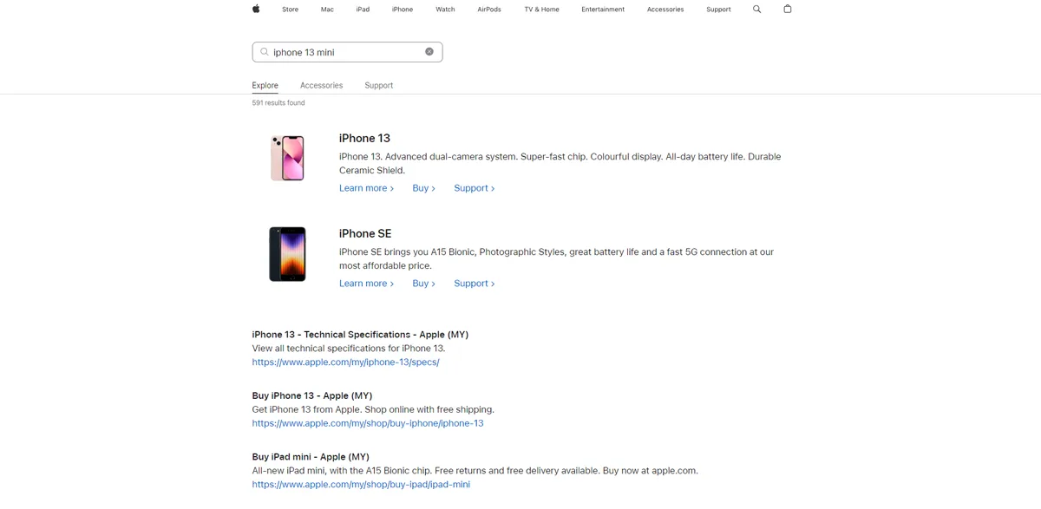Click the 591 results found text
The image size is (1041, 509).
point(278,103)
